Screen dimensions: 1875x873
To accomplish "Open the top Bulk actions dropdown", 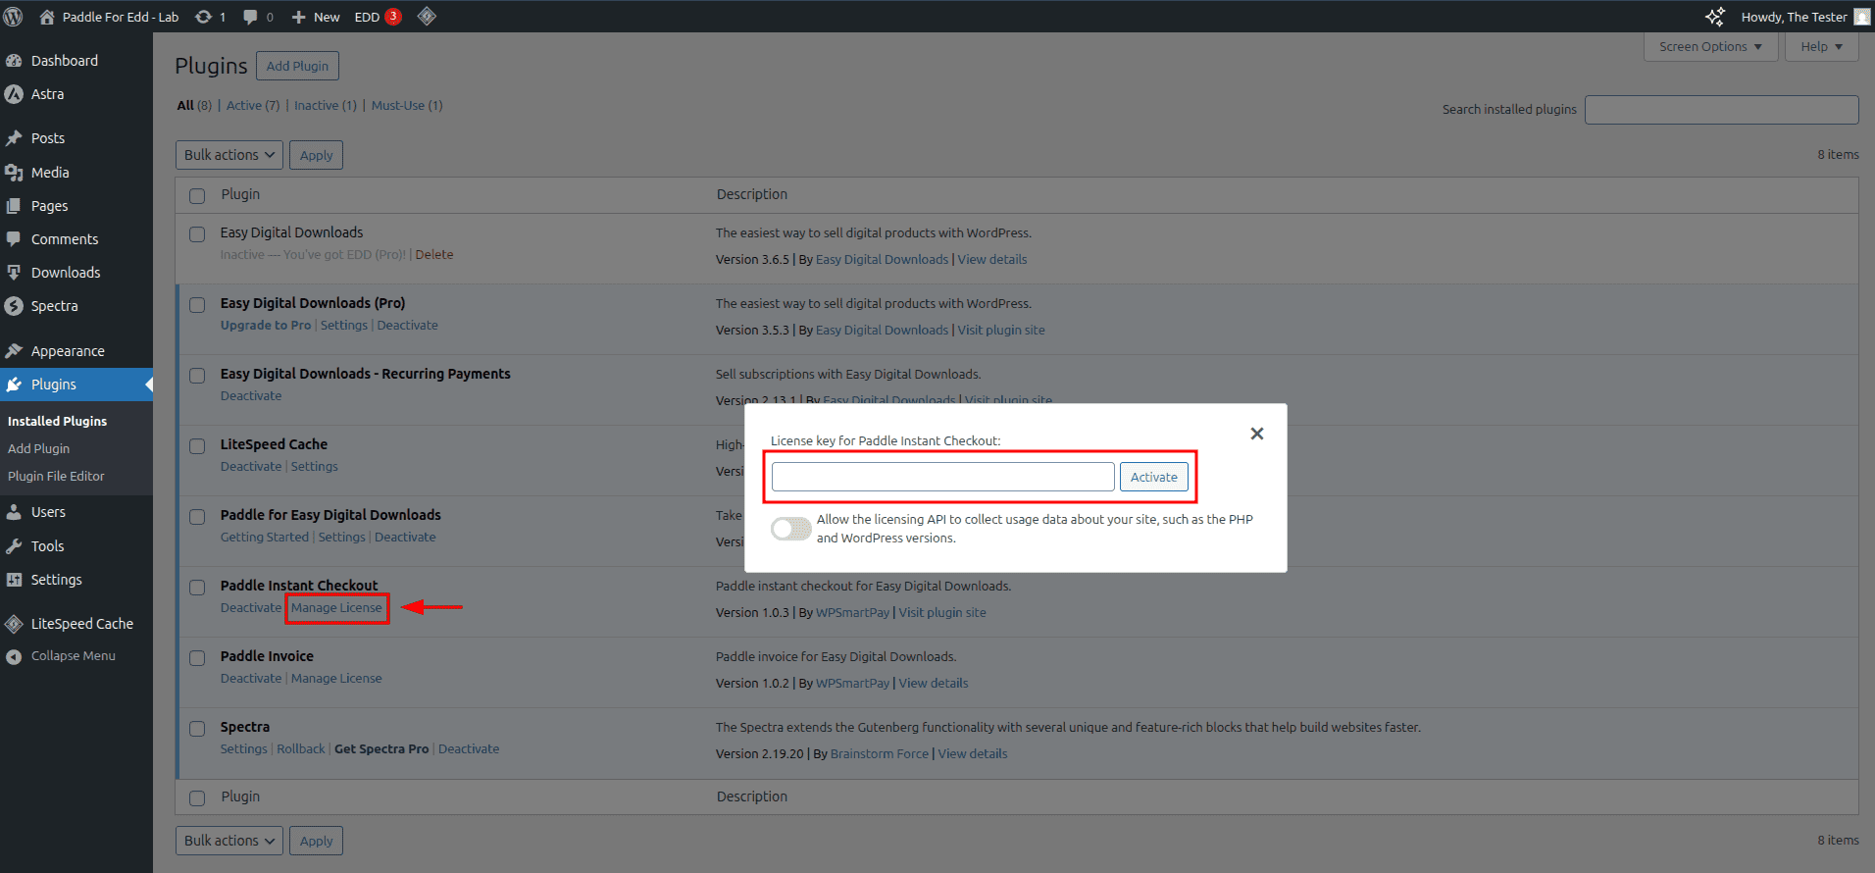I will click(229, 155).
